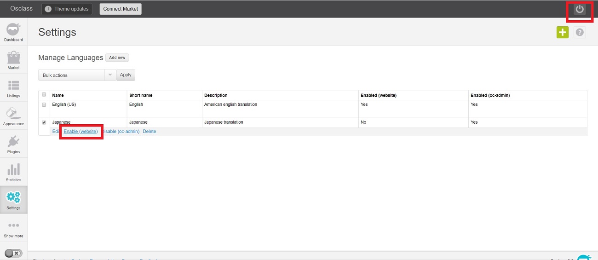Open Theme updates notification

click(x=67, y=9)
